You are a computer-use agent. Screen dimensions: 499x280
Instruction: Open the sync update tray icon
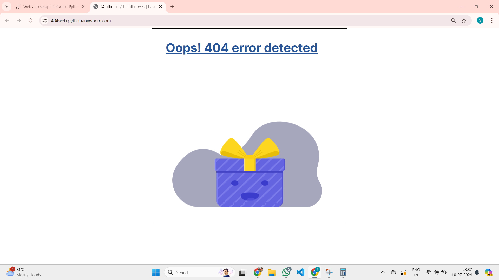coord(404,272)
